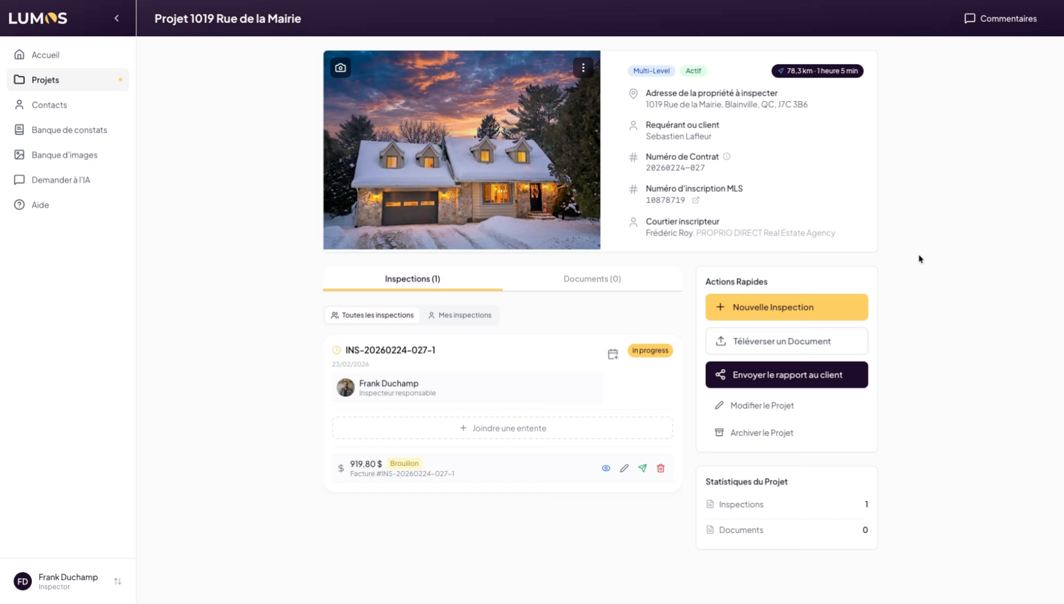Viewport: 1064px width, 604px height.
Task: Click the LUMOS logo
Action: tap(38, 18)
